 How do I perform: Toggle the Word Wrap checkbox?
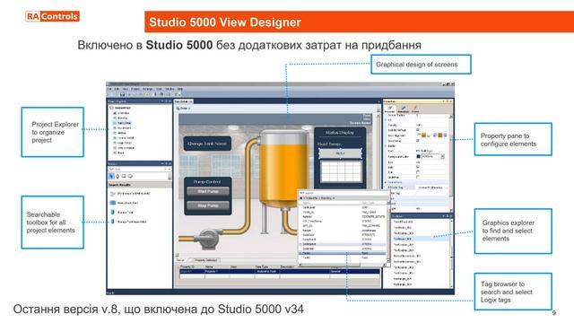[418, 140]
